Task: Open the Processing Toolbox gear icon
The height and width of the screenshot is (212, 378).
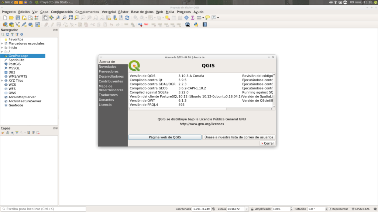Action: [186, 18]
